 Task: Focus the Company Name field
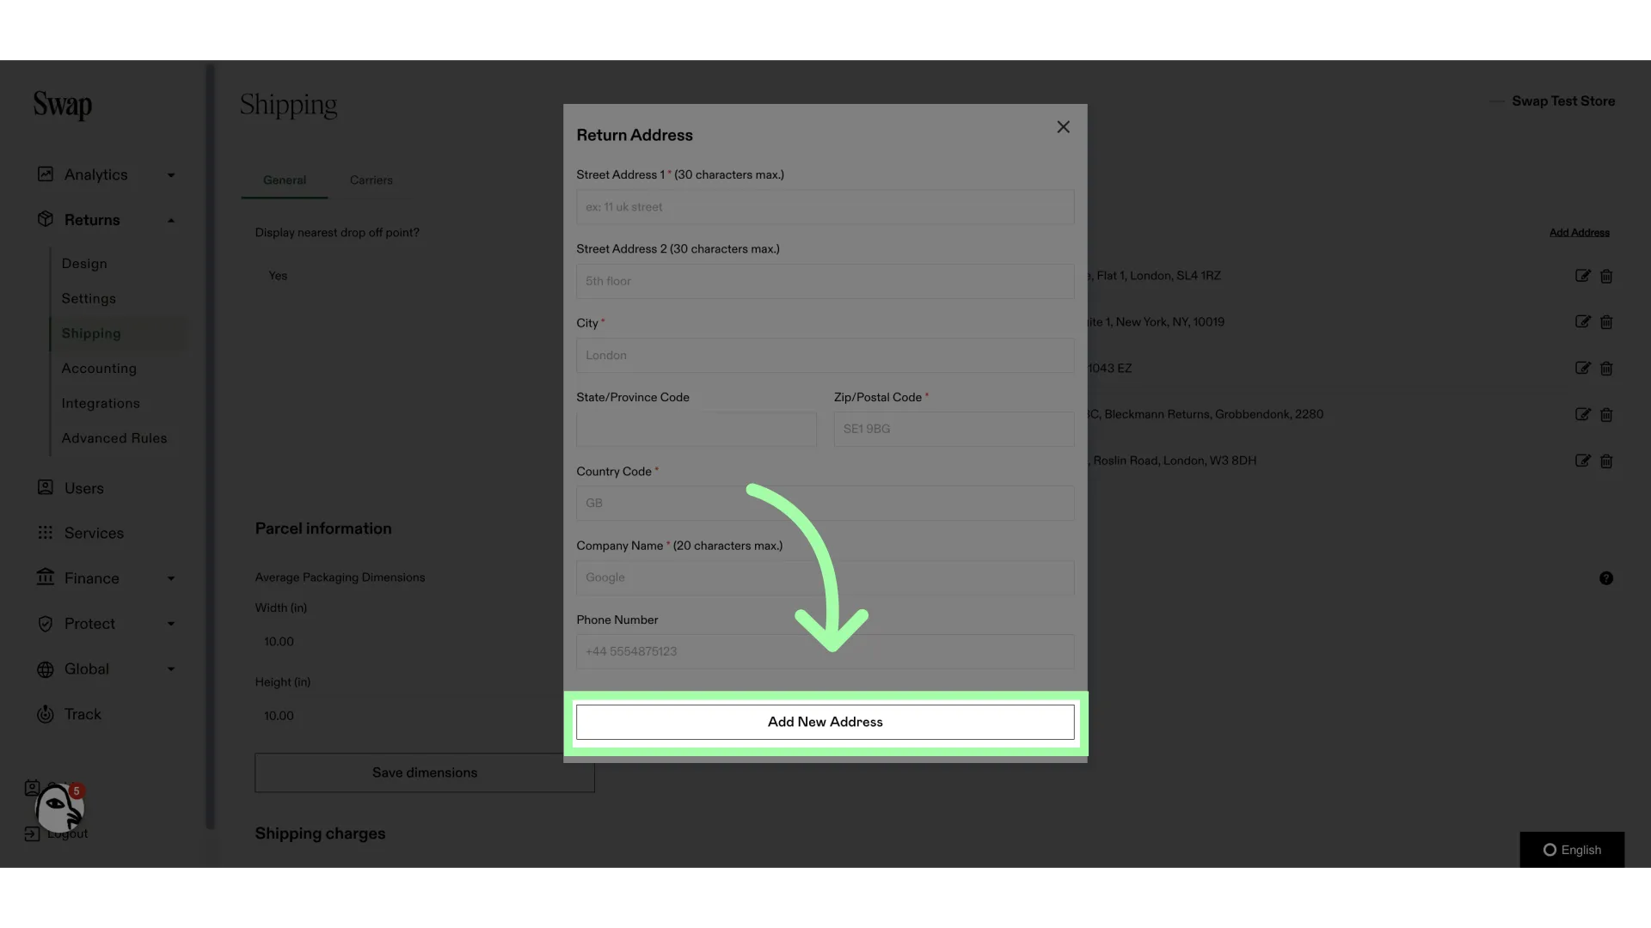tap(825, 577)
